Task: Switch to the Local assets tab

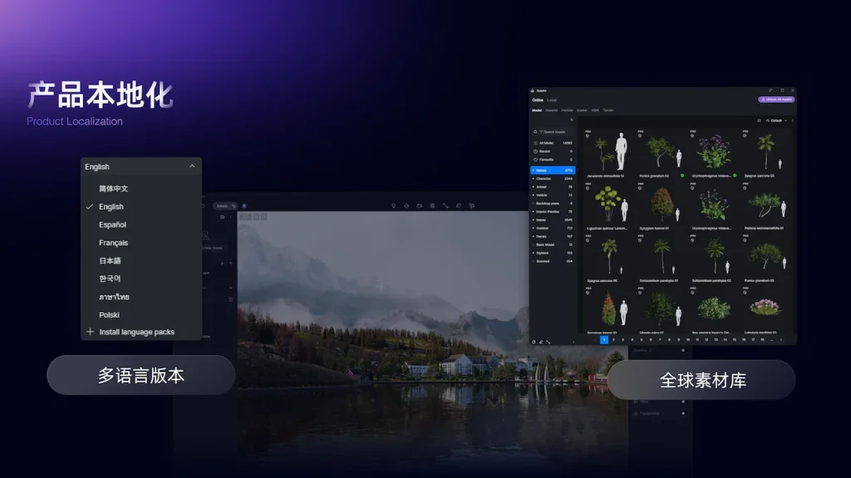Action: click(x=552, y=100)
